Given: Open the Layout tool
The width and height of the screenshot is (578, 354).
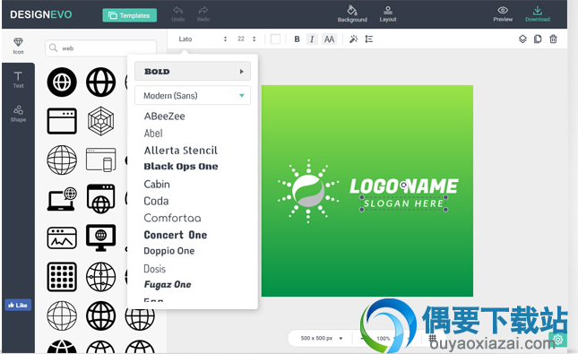Looking at the screenshot, I should (x=388, y=14).
